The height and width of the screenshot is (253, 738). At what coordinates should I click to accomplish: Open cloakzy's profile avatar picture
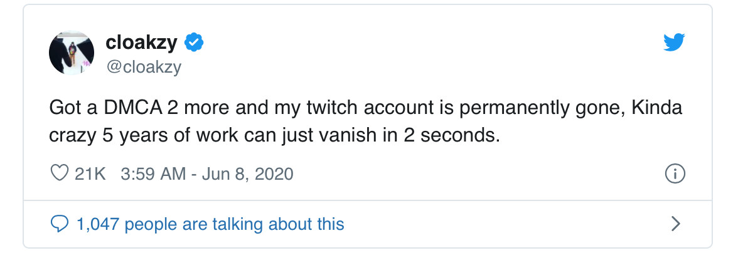(71, 52)
